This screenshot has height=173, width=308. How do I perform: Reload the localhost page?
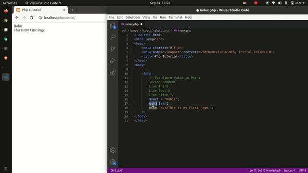click(x=31, y=18)
